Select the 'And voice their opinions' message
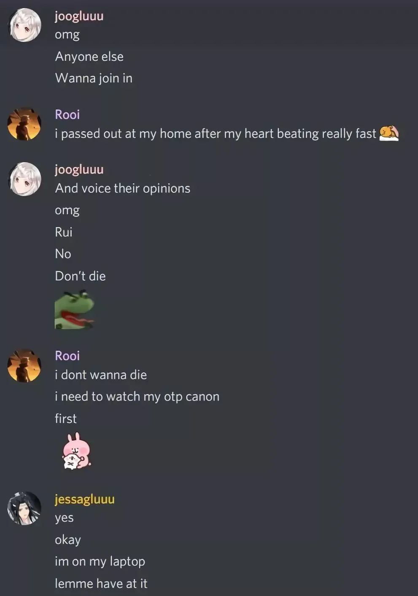This screenshot has width=418, height=596. point(123,188)
